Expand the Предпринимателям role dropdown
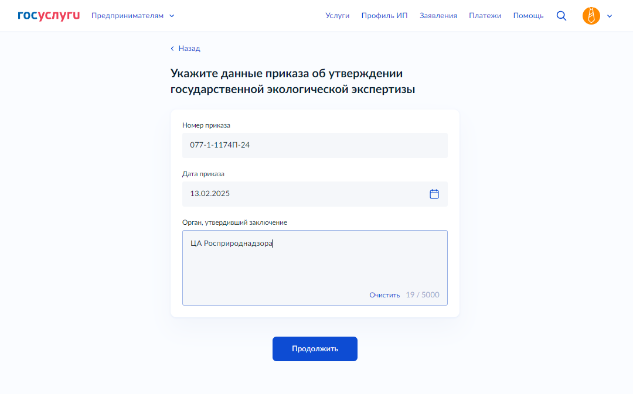633x394 pixels. tap(128, 16)
